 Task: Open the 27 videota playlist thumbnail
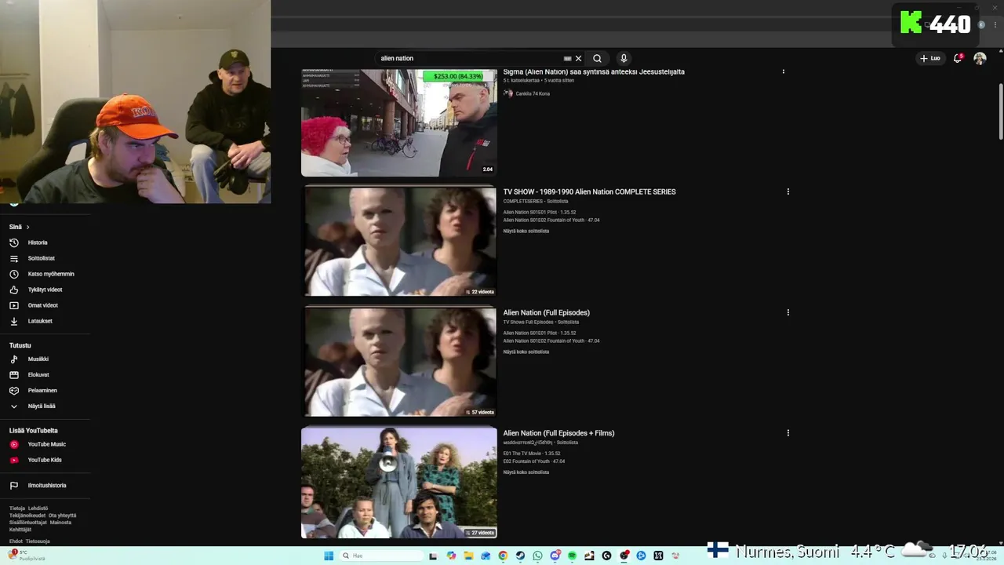(398, 483)
